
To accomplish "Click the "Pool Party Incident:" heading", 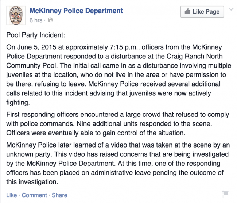I will [36, 35].
